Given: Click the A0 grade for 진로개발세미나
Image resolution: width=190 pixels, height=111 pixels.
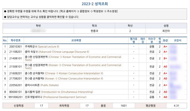Looking at the screenshot, I should pos(165,97).
